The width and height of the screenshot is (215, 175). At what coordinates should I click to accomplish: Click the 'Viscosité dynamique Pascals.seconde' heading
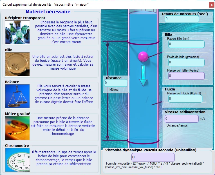click(x=151, y=150)
